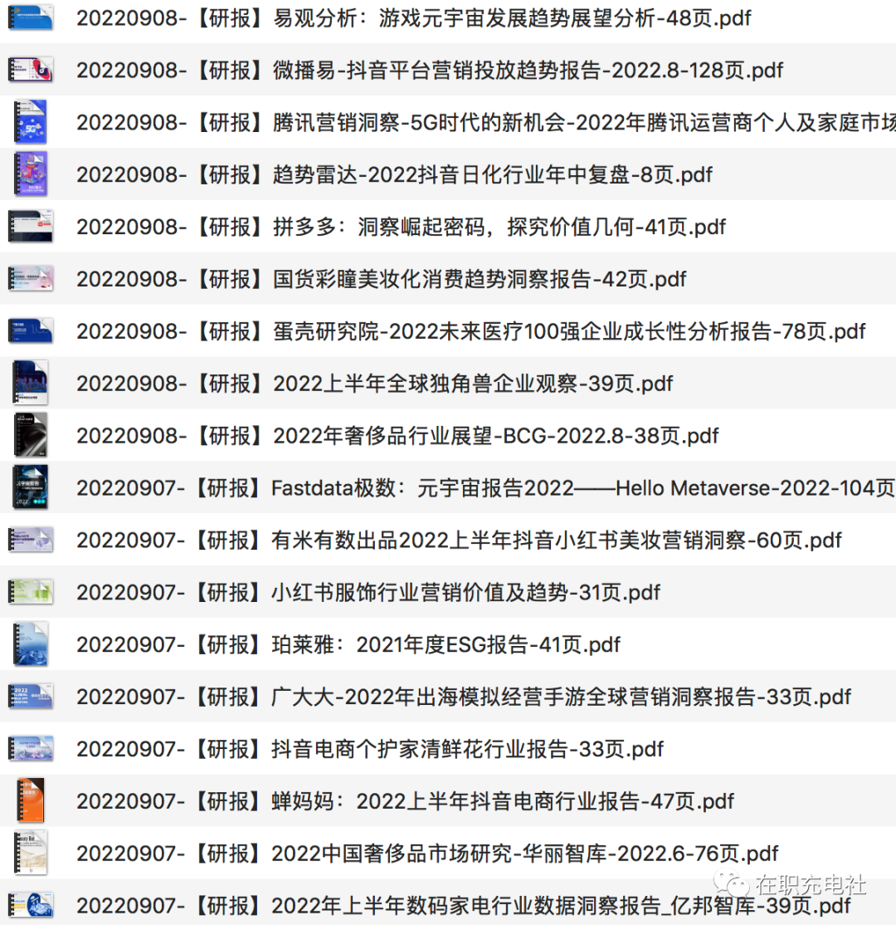Select file name 拼多多：洞察崛起密码，探究价值几何-41页.pdf

coord(402,228)
